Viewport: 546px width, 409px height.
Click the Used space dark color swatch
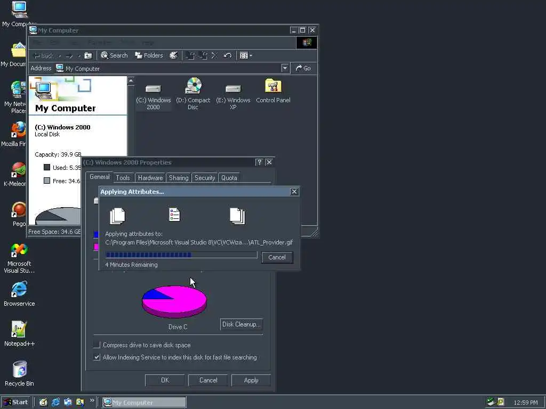tap(47, 167)
